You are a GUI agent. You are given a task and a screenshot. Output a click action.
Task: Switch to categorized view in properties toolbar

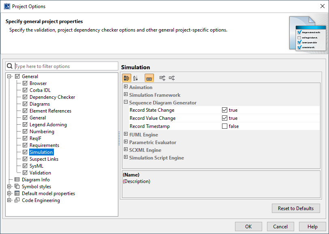tap(126, 78)
